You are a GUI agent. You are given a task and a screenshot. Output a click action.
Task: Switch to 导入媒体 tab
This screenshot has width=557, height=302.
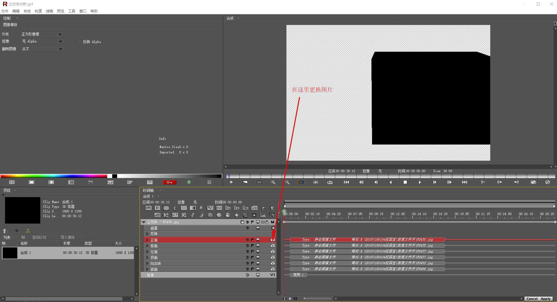(x=70, y=237)
